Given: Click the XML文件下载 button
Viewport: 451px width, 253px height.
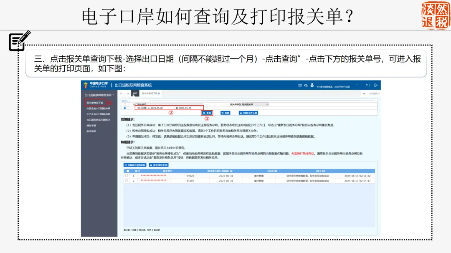Looking at the screenshot, I should [248, 113].
